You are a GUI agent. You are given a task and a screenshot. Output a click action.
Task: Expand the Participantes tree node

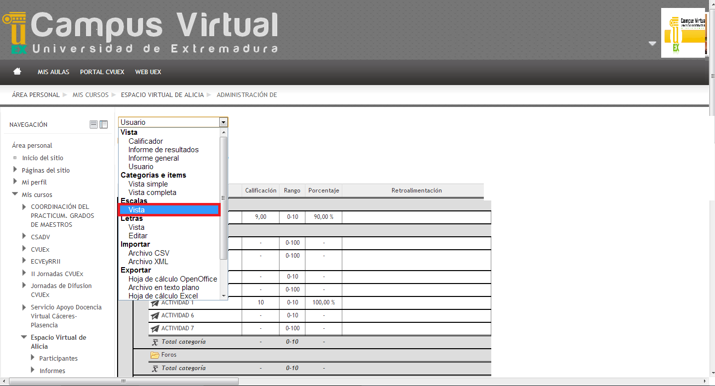click(33, 358)
